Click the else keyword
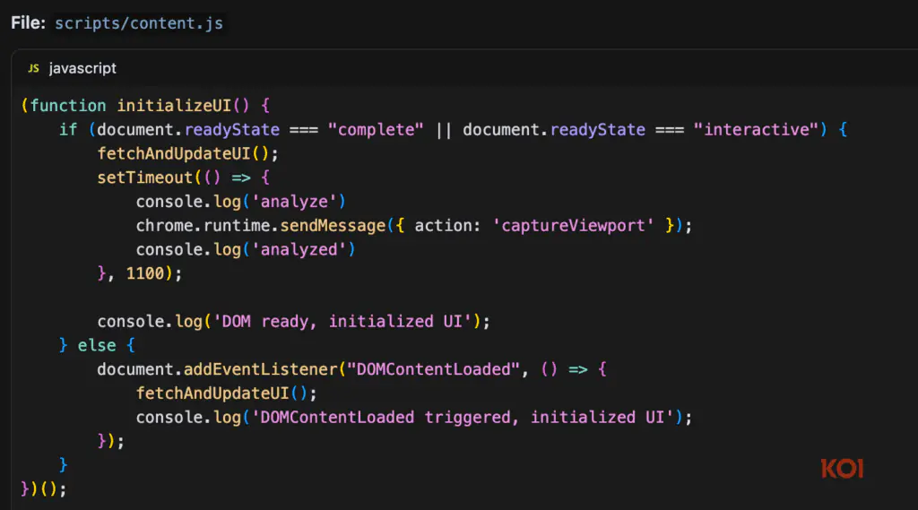The width and height of the screenshot is (918, 510). (x=97, y=345)
